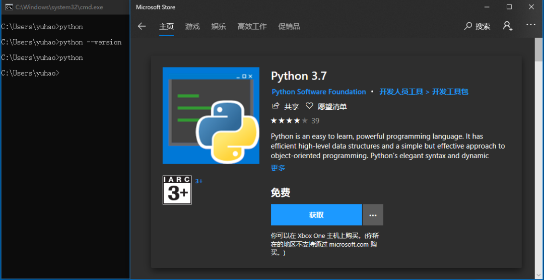Close the Microsoft Store window

coord(531,7)
